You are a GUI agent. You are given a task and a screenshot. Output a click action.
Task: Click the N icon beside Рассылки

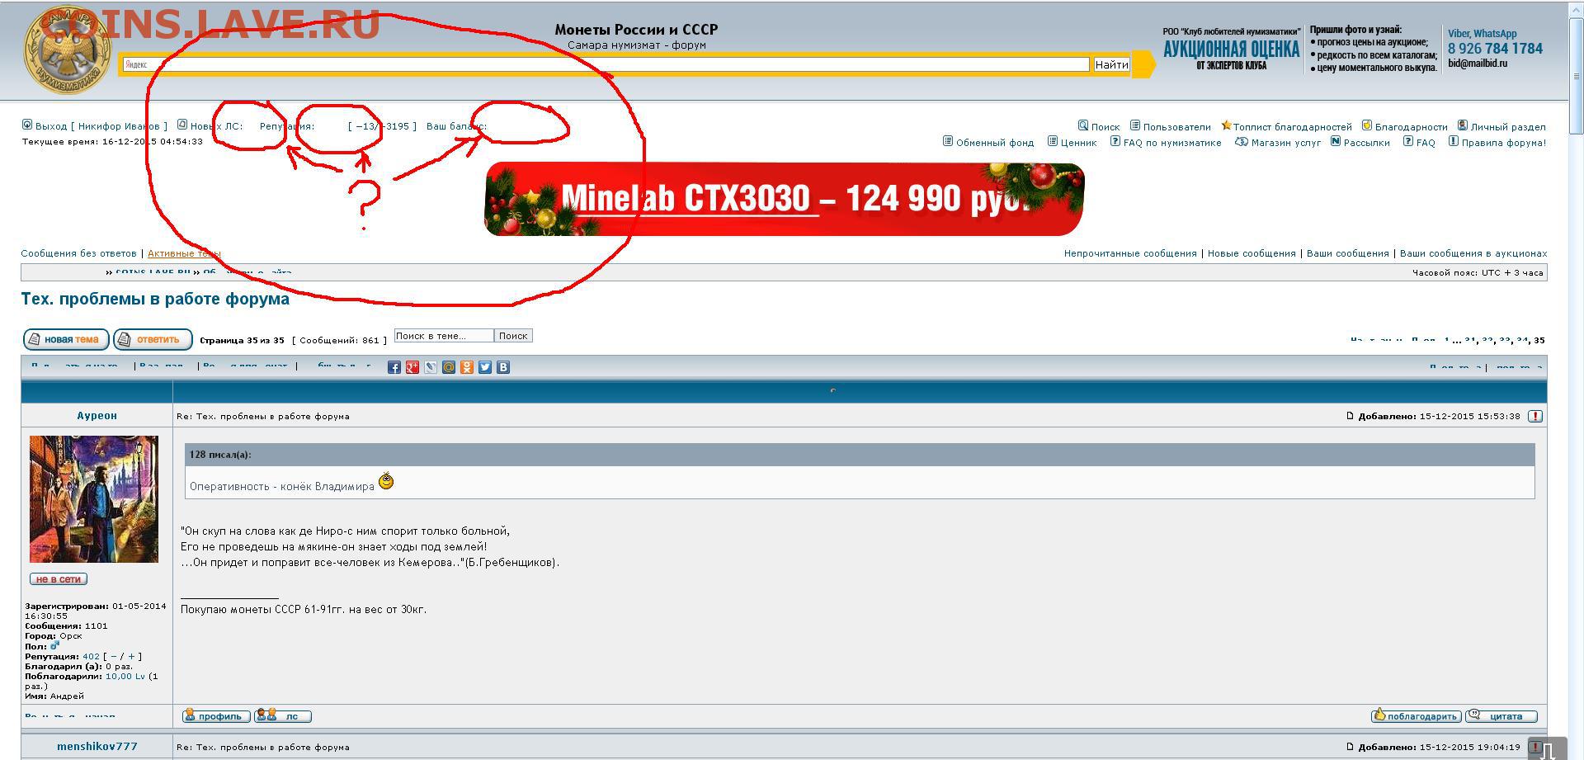[x=1336, y=141]
